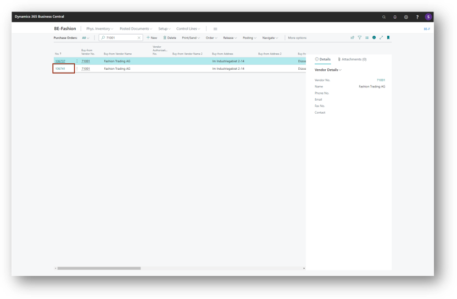
Task: Expand the Setup menu
Action: [164, 29]
